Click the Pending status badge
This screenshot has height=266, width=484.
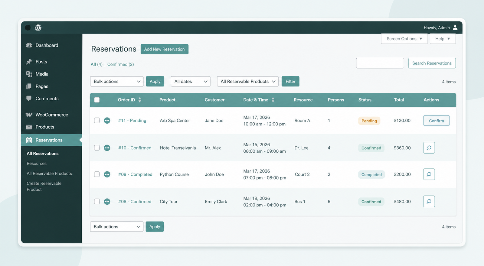369,121
